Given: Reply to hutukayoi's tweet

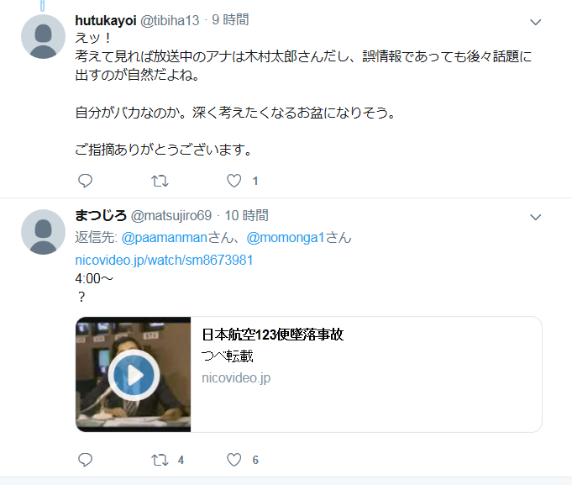Looking at the screenshot, I should pyautogui.click(x=86, y=181).
